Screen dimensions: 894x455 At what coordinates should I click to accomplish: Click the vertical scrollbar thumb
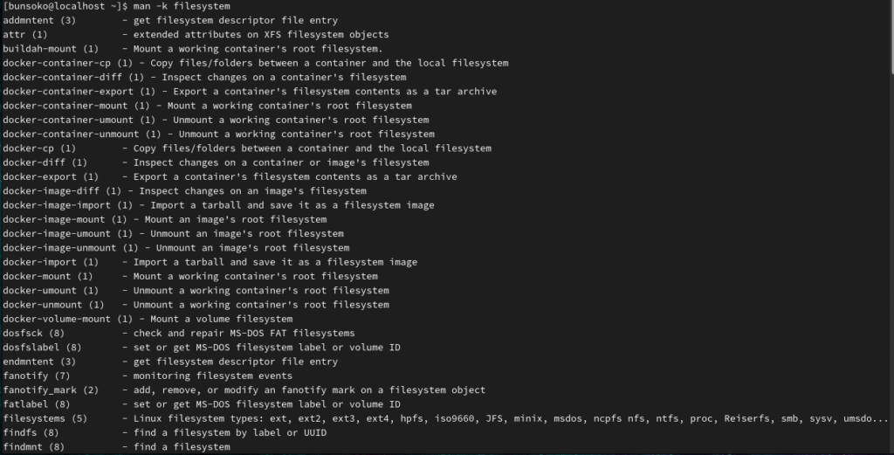(x=891, y=37)
